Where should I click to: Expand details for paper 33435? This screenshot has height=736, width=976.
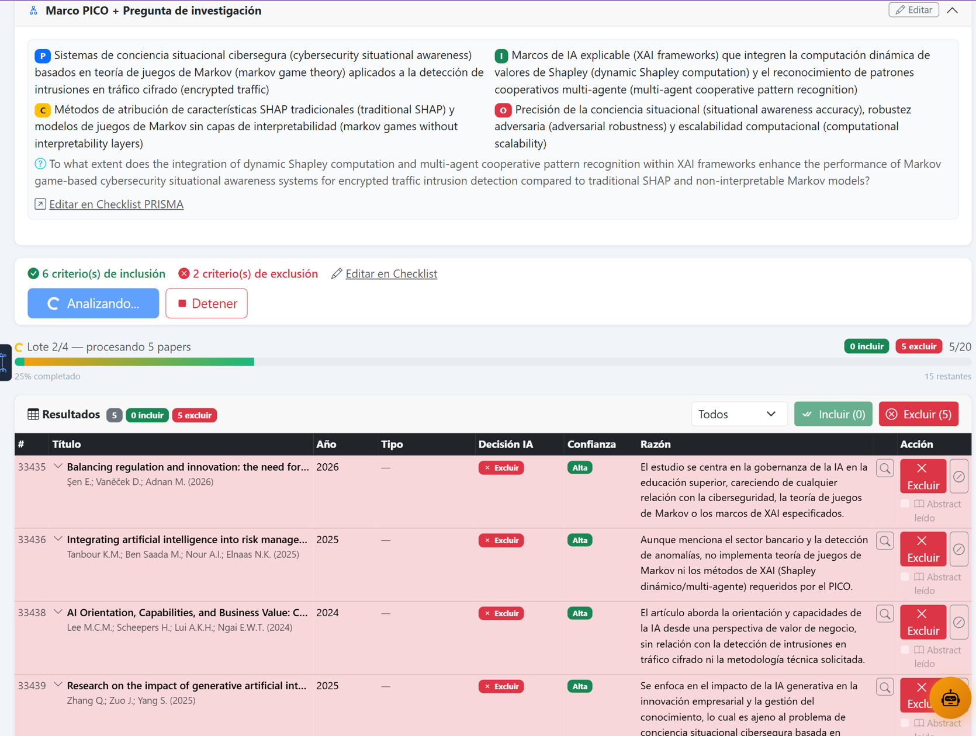pos(58,467)
